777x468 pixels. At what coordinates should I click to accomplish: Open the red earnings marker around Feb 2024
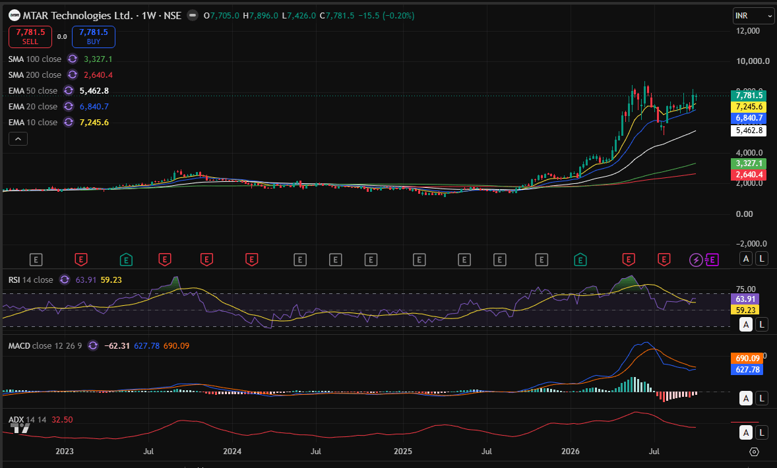252,260
